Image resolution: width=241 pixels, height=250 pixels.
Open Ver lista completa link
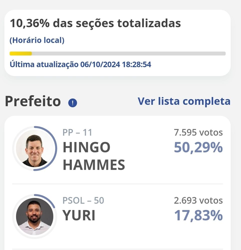pyautogui.click(x=184, y=101)
